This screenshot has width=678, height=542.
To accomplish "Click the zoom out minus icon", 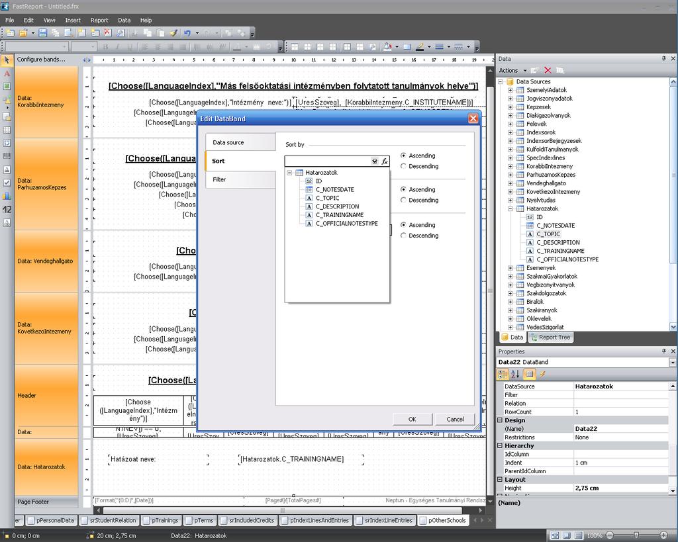I will click(610, 535).
